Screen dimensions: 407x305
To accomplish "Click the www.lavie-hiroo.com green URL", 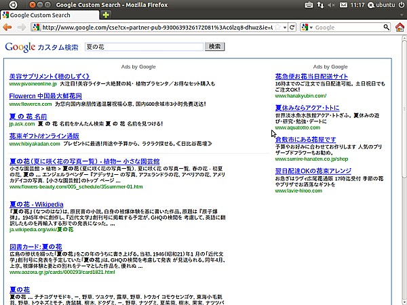I will pos(298,190).
